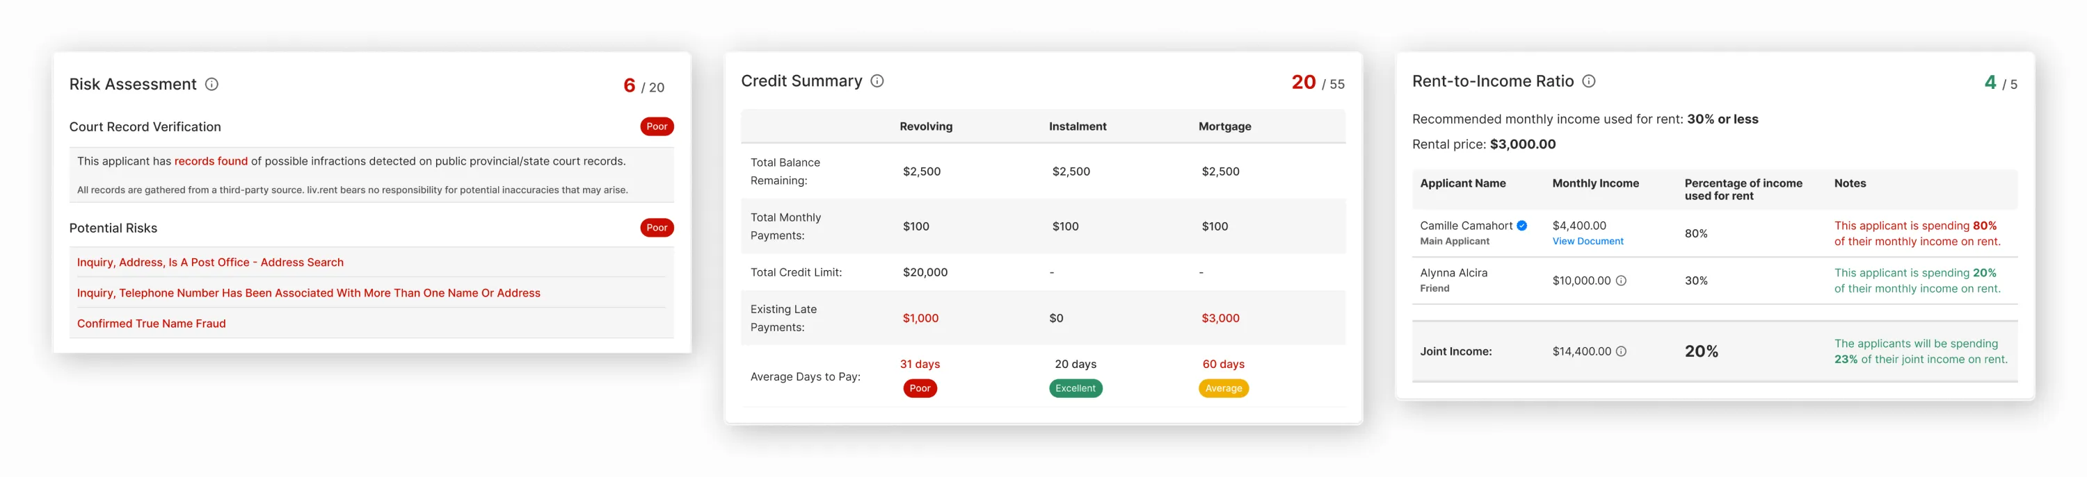
Task: Click the Rent-to-Income score 4 / 5
Action: pyautogui.click(x=2000, y=83)
